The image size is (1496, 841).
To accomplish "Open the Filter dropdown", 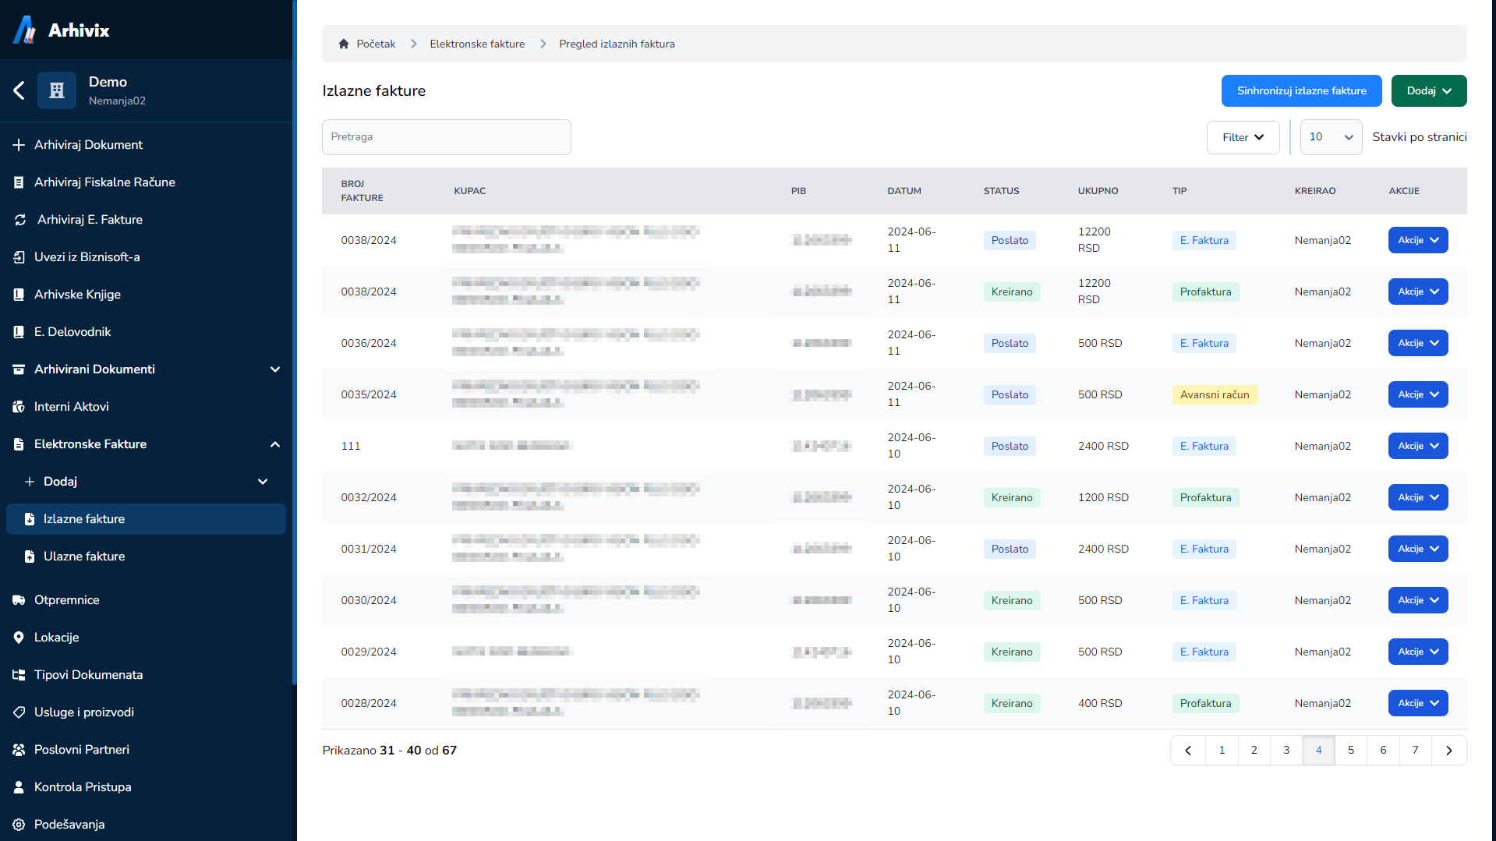I will [1243, 137].
